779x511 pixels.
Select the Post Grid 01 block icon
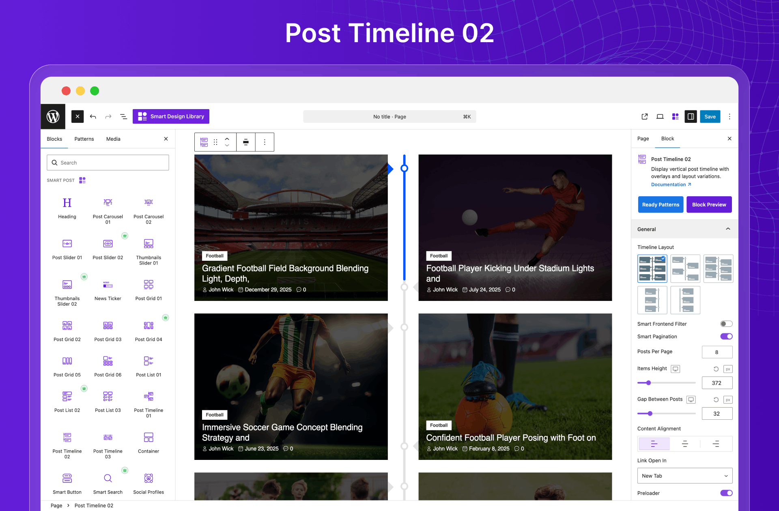[x=148, y=284]
